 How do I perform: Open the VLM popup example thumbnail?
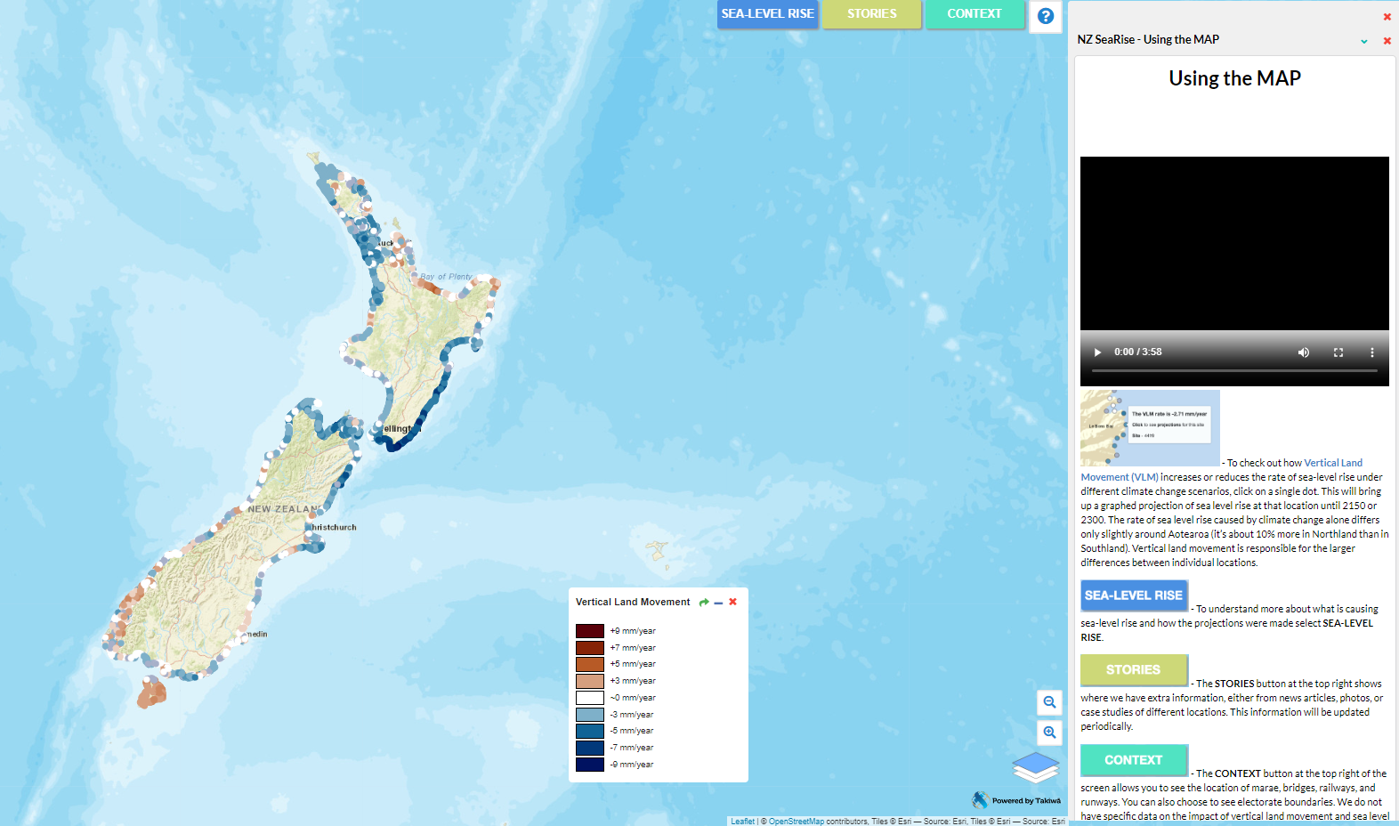pos(1150,428)
